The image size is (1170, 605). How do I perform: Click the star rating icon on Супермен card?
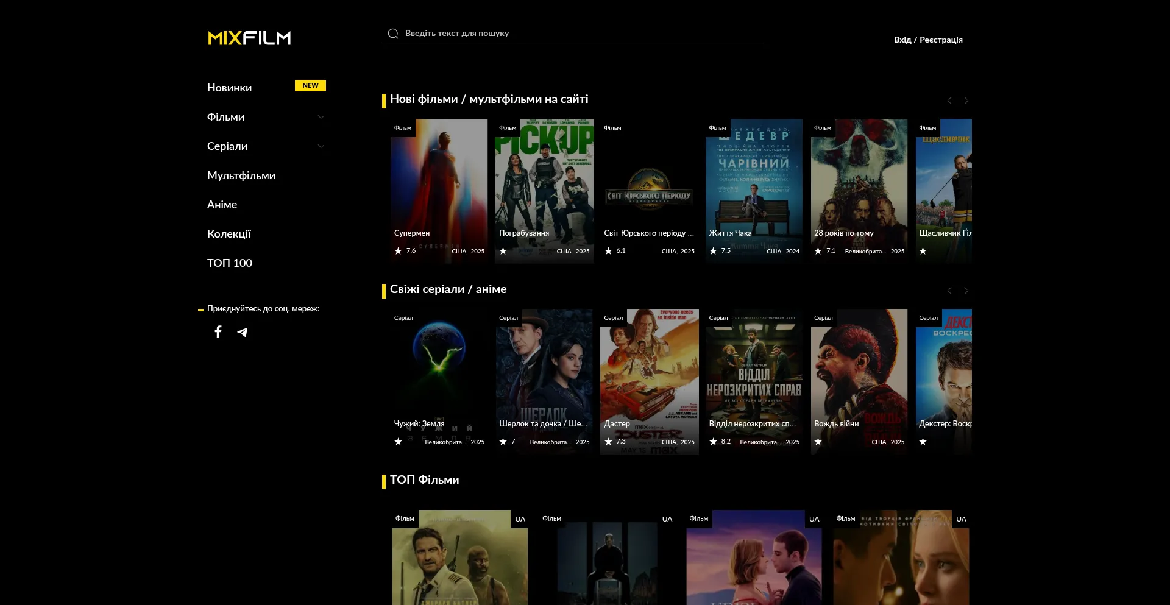399,250
